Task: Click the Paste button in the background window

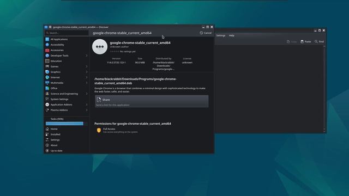Action: pos(305,41)
